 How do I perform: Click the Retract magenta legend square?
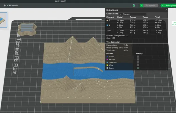pyautogui.click(x=107, y=60)
